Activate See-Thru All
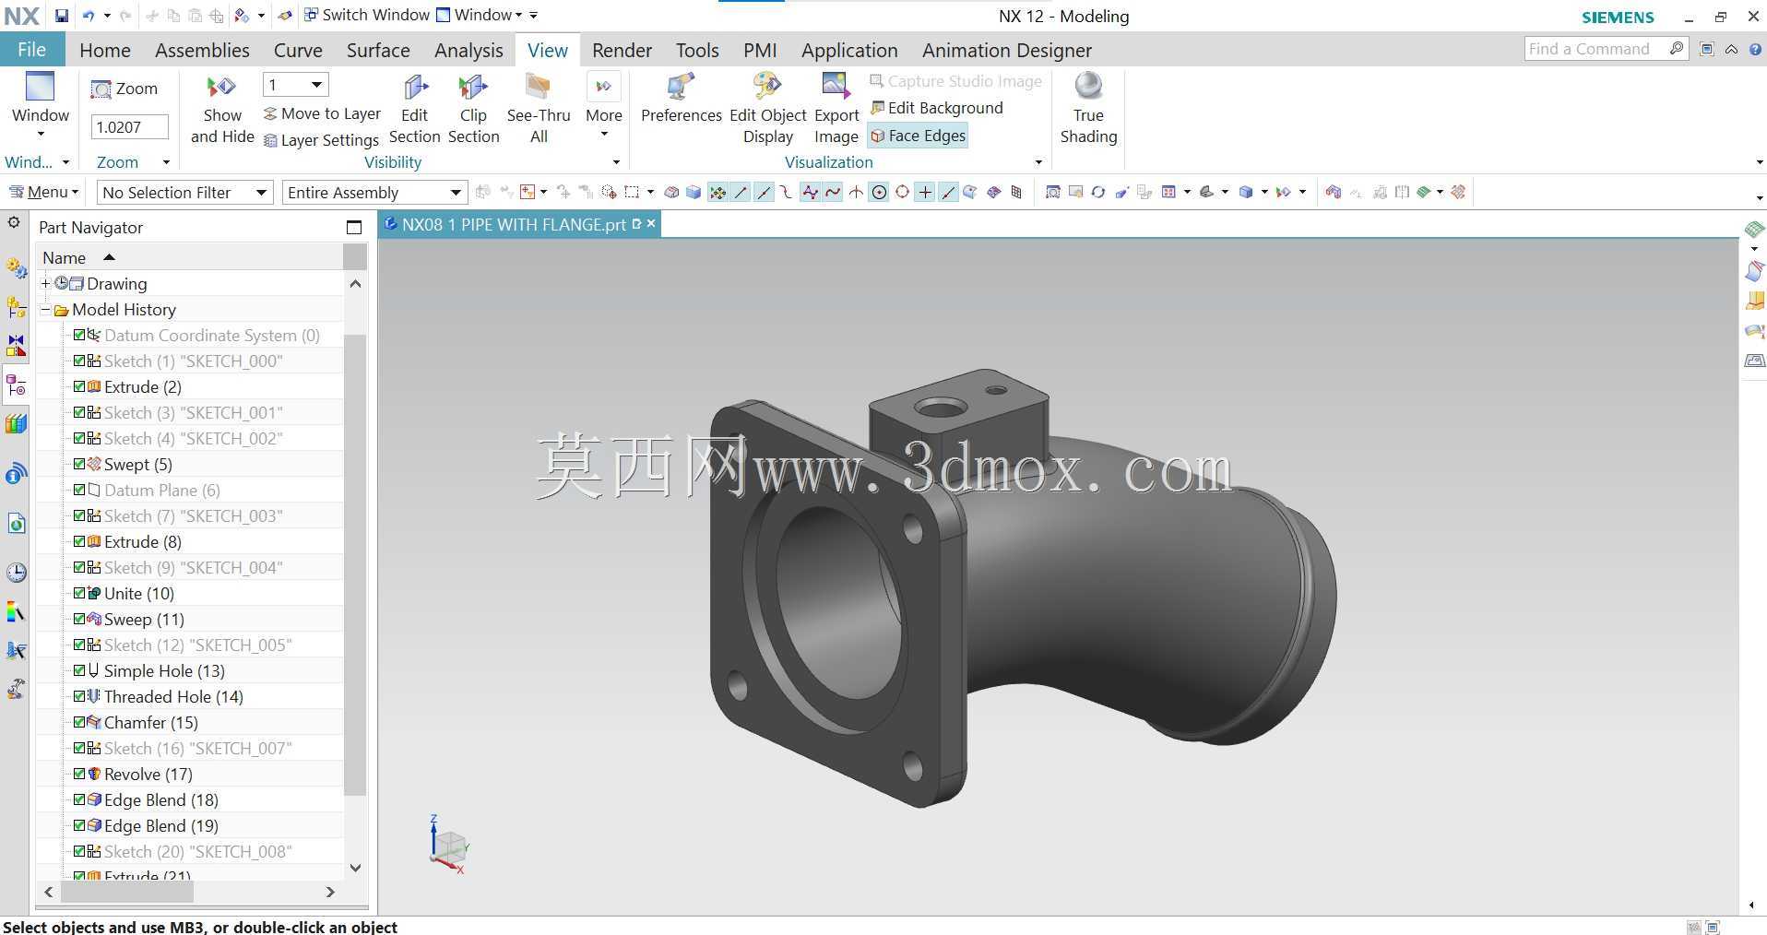The width and height of the screenshot is (1767, 935). 539,110
